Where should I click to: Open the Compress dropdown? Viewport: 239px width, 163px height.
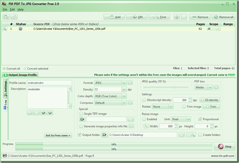(x=124, y=103)
